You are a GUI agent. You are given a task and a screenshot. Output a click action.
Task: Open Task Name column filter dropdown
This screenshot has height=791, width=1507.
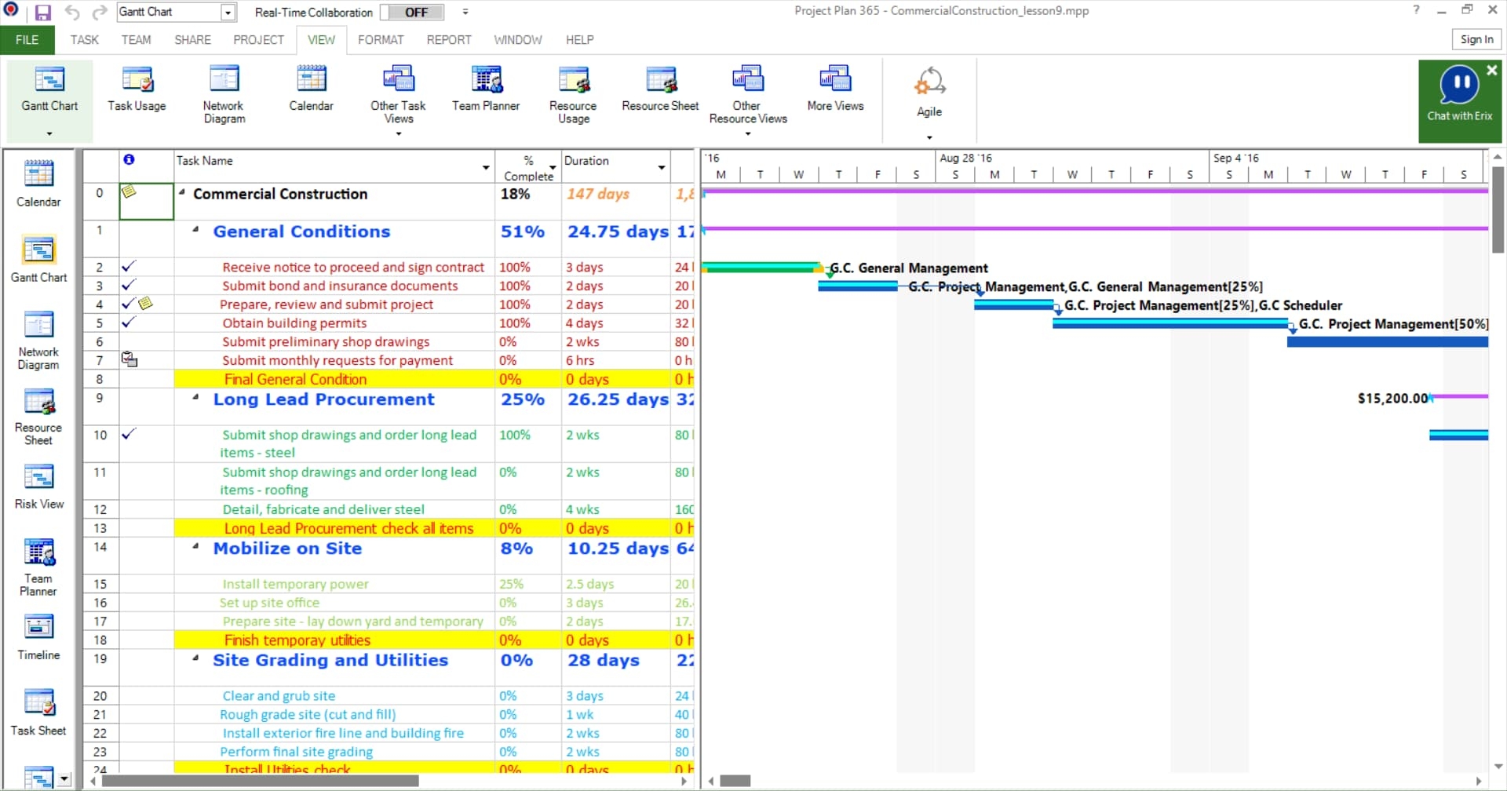486,167
